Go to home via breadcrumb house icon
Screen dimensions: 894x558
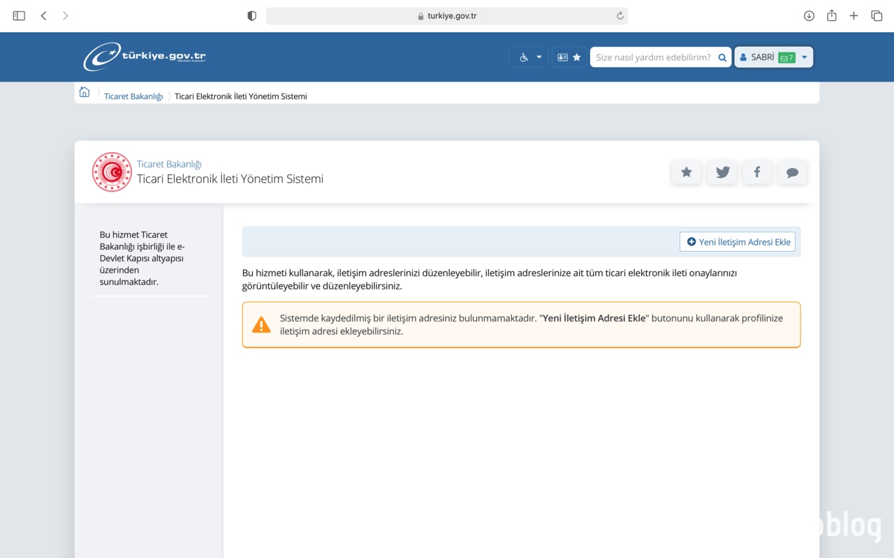coord(85,92)
